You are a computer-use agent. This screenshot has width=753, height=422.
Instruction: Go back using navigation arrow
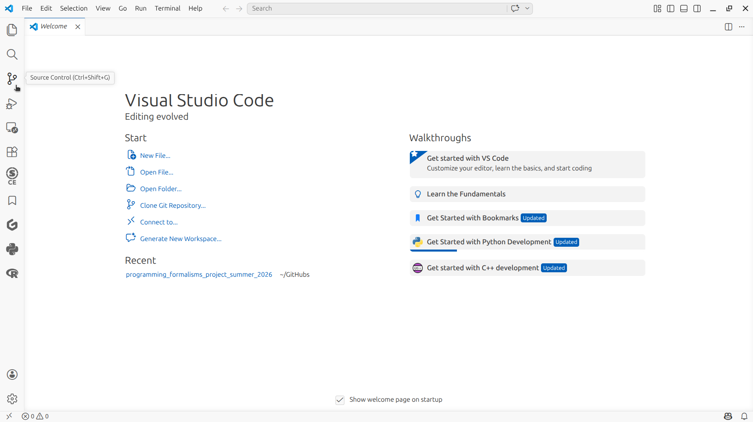click(x=226, y=9)
